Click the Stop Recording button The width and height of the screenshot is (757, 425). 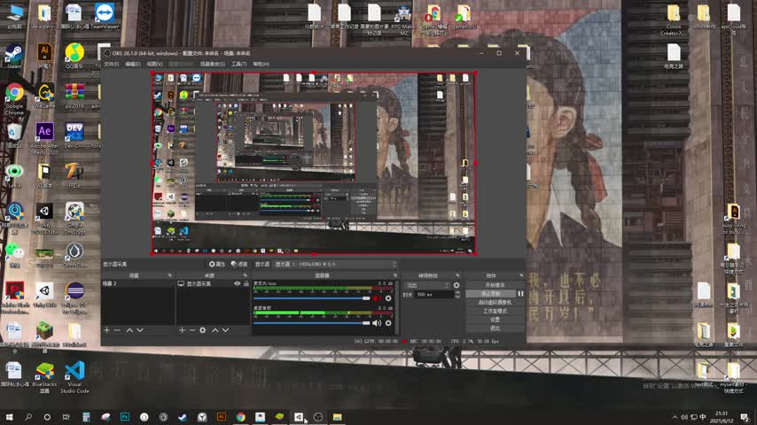[x=490, y=294]
